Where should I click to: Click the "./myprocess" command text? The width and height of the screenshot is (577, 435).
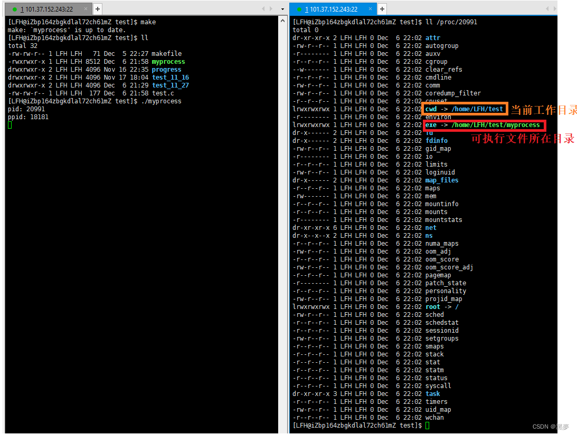161,101
